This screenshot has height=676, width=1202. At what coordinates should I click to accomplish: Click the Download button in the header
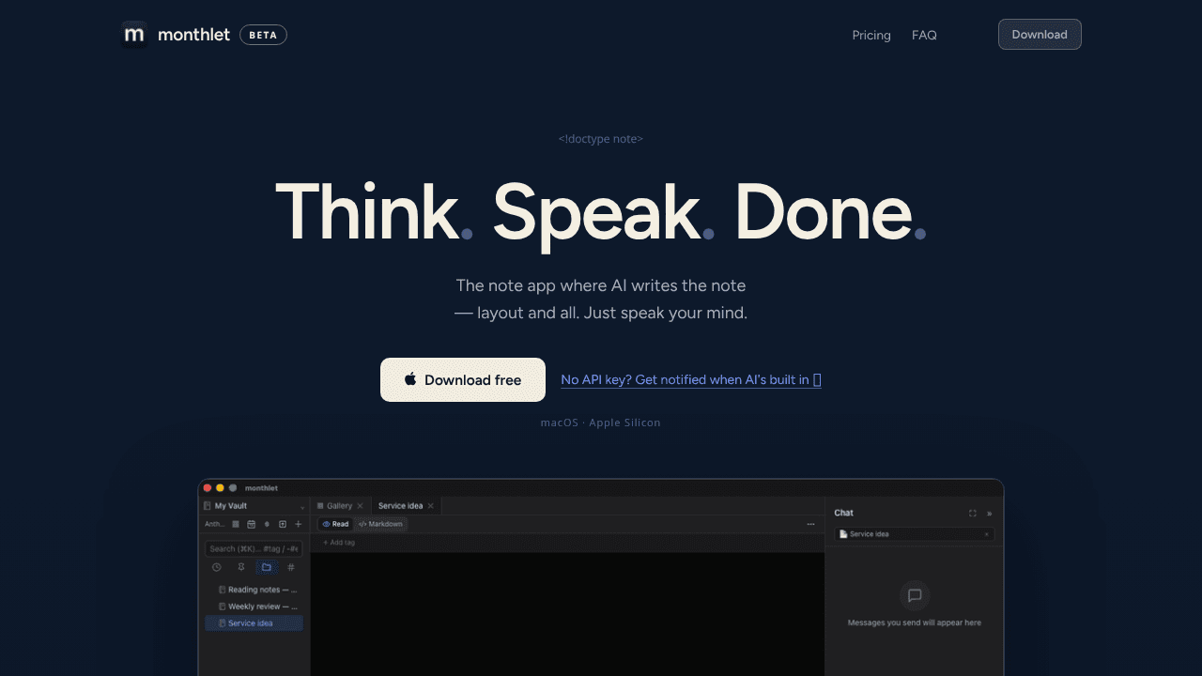coord(1040,35)
